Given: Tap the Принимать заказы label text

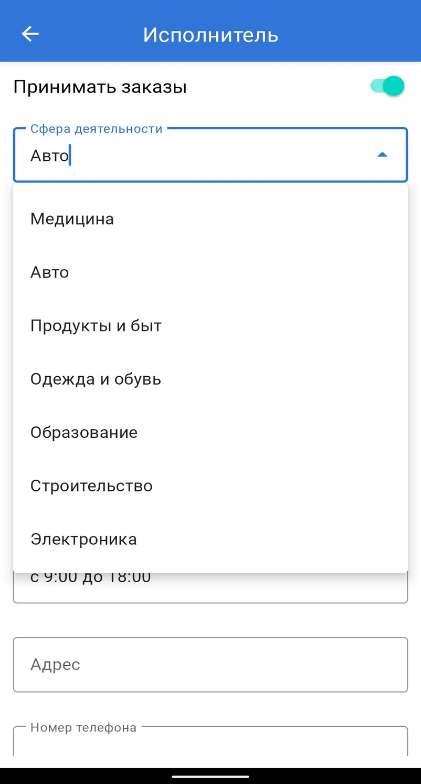Looking at the screenshot, I should [x=100, y=87].
